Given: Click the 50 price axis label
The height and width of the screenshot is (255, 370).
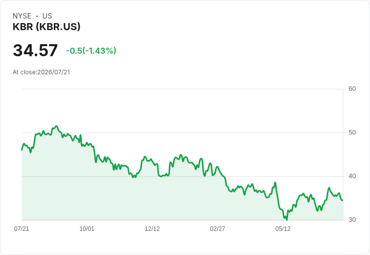Looking at the screenshot, I should pyautogui.click(x=352, y=133).
